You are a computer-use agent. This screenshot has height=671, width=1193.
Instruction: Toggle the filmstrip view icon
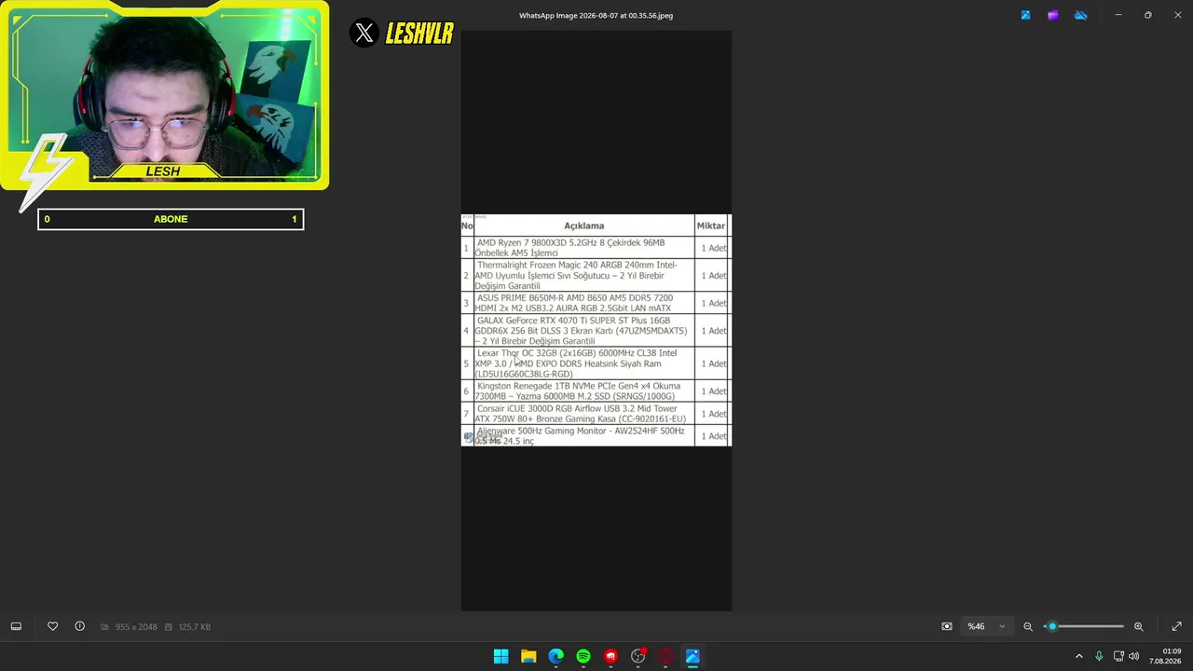coord(16,626)
